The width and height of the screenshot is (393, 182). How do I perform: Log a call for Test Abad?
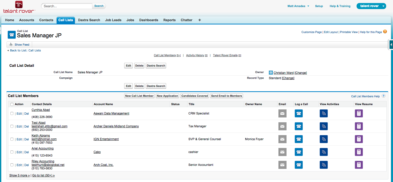(x=299, y=126)
